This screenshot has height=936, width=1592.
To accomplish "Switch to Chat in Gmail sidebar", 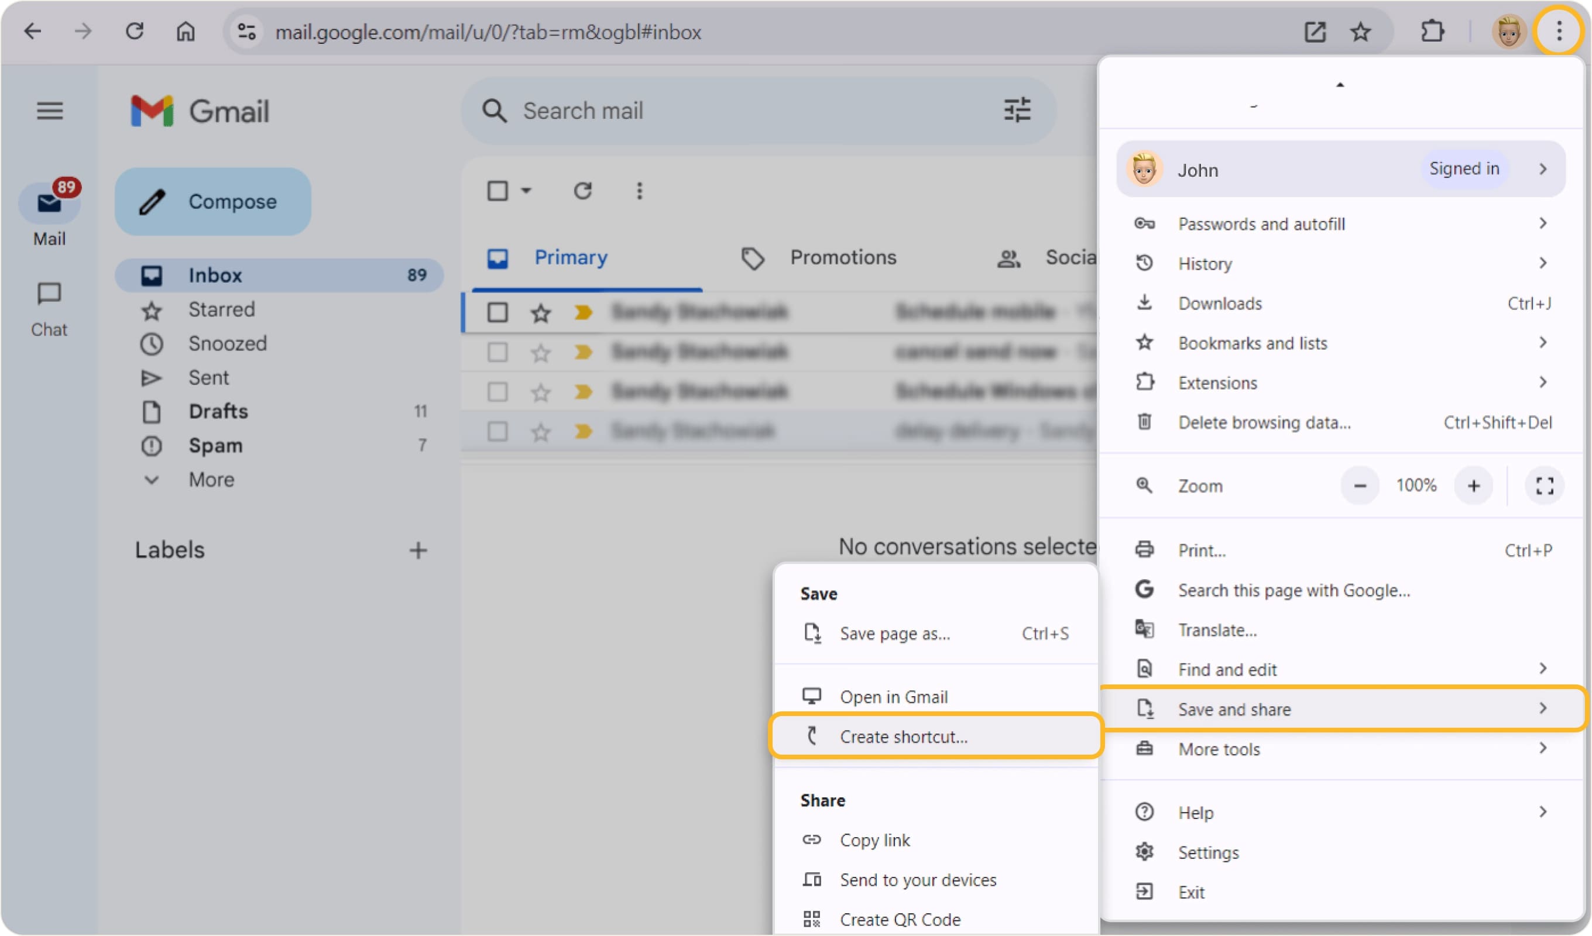I will pyautogui.click(x=49, y=310).
